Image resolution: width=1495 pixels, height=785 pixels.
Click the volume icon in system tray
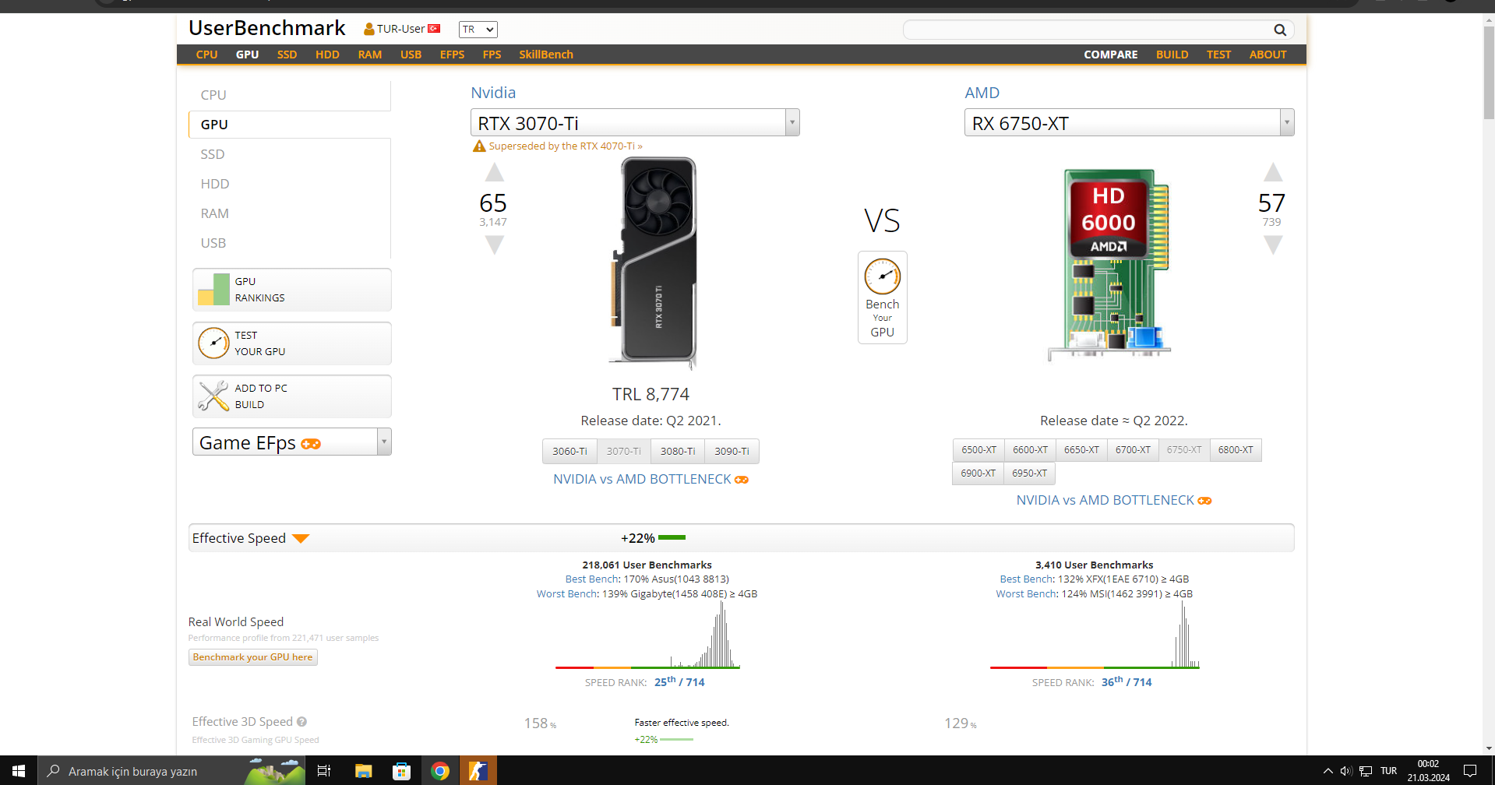pyautogui.click(x=1346, y=771)
